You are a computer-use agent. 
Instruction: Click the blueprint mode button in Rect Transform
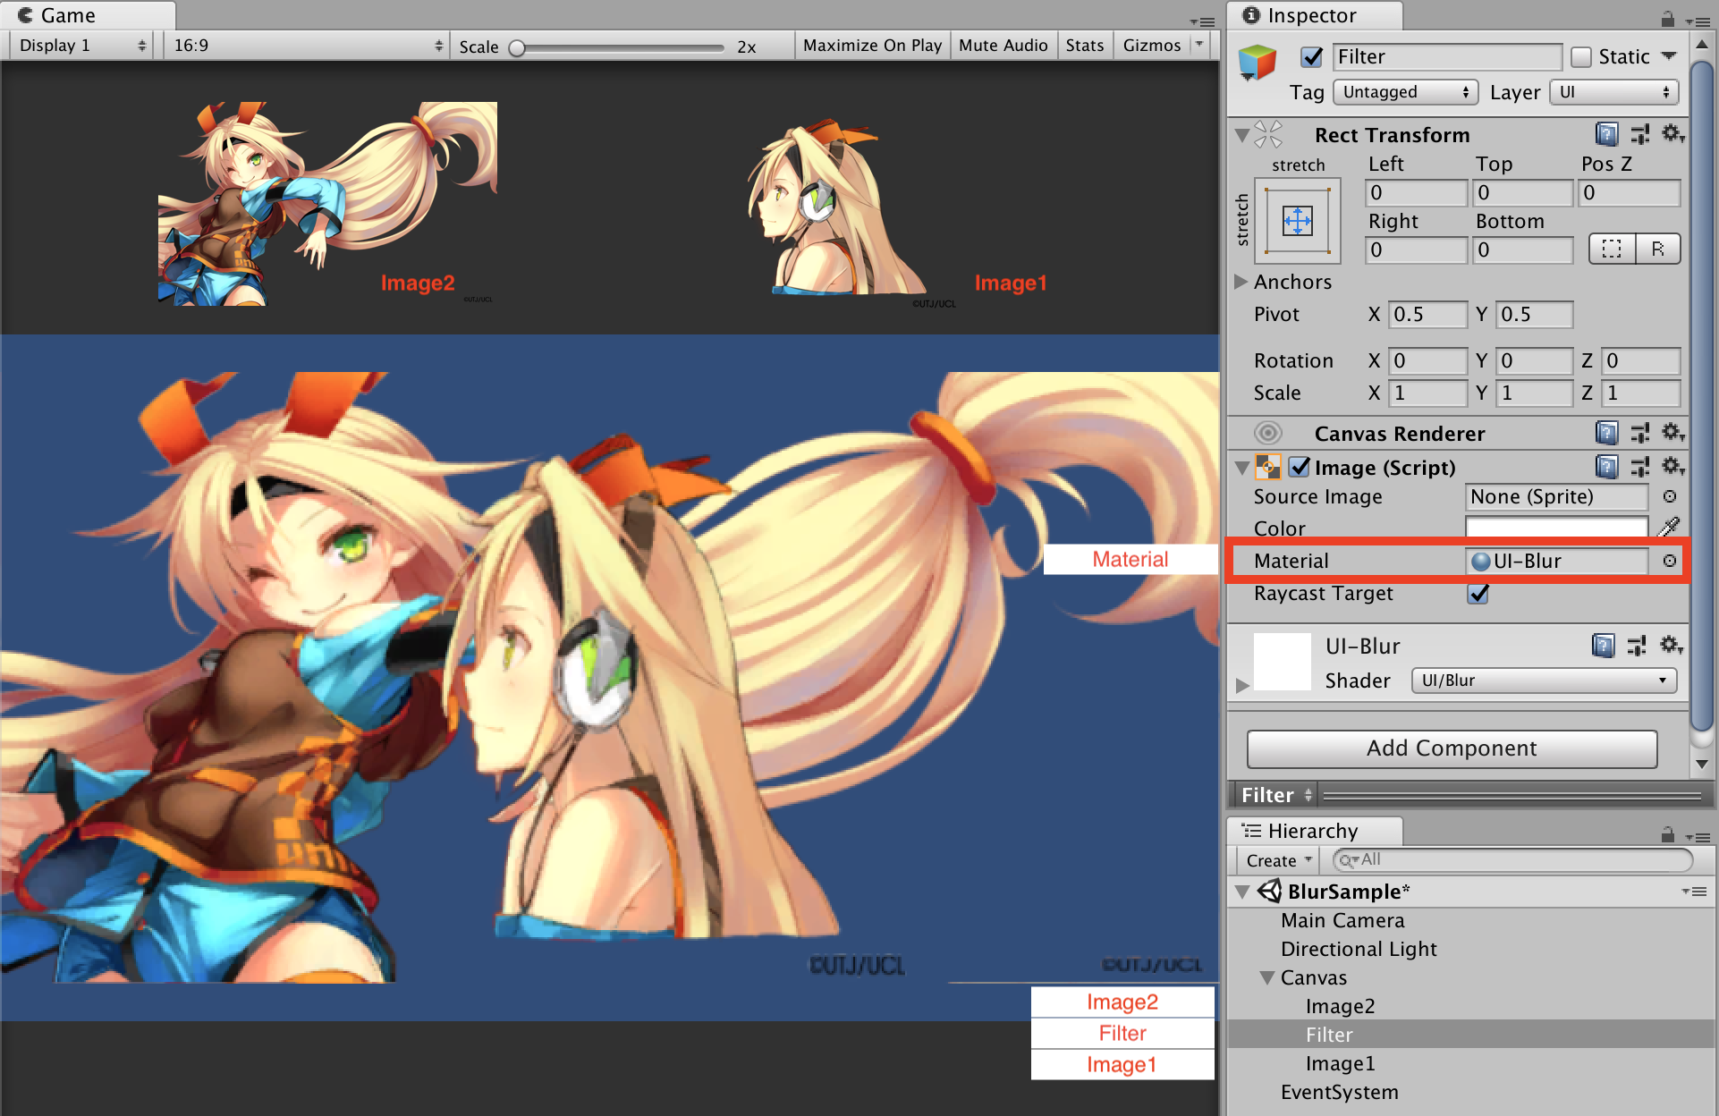(x=1612, y=249)
